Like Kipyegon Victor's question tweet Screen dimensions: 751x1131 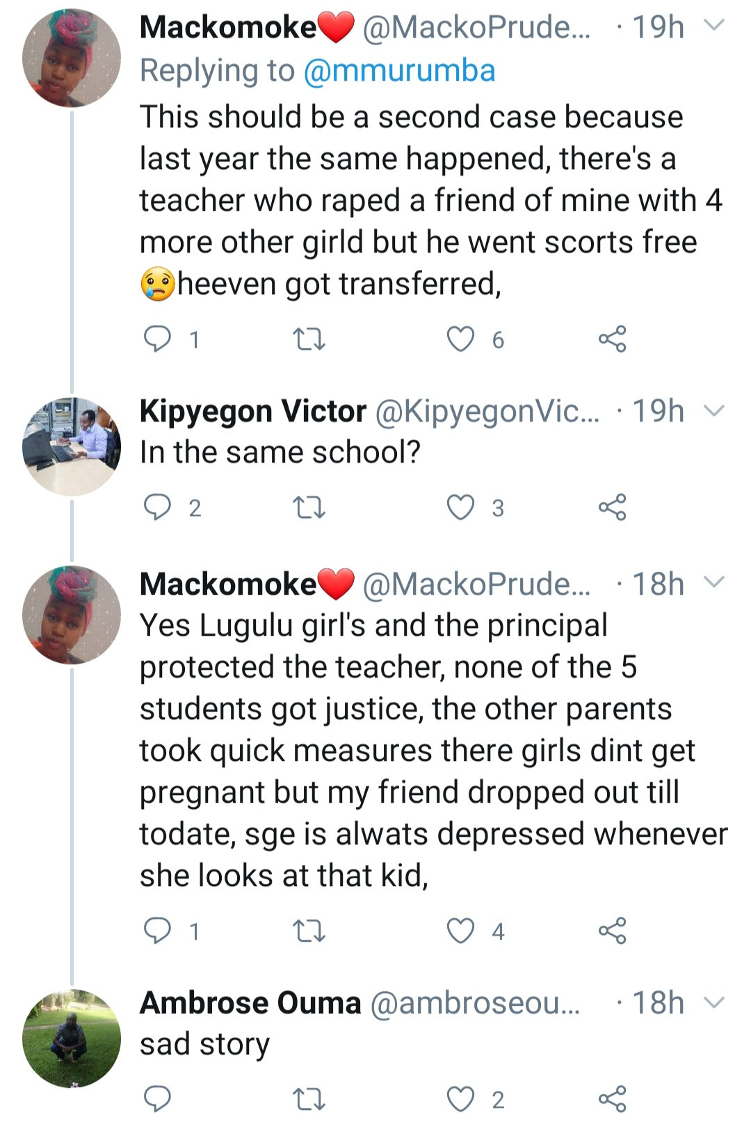point(460,507)
